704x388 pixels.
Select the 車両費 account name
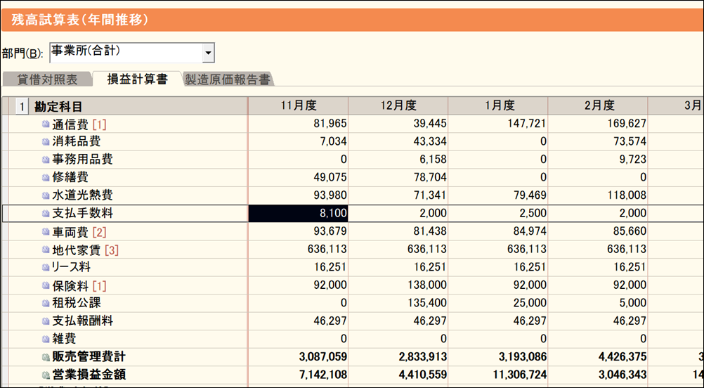click(70, 232)
